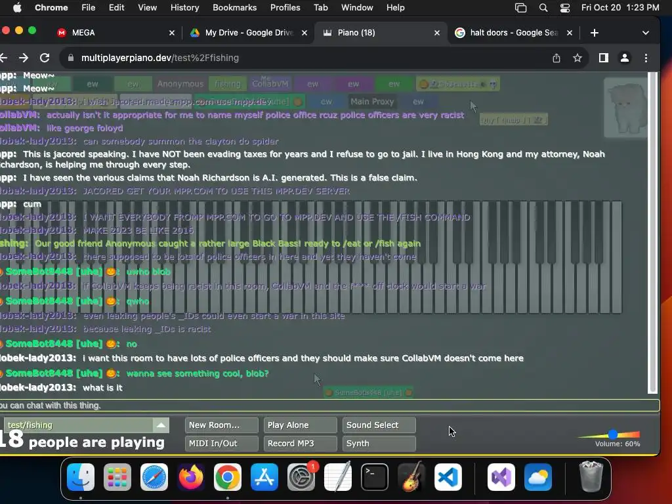Open the Sound Select button
This screenshot has width=672, height=504.
coord(379,425)
